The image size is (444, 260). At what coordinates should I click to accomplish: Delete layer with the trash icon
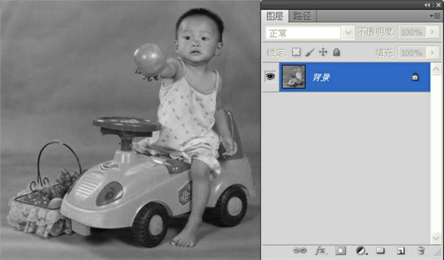click(421, 251)
